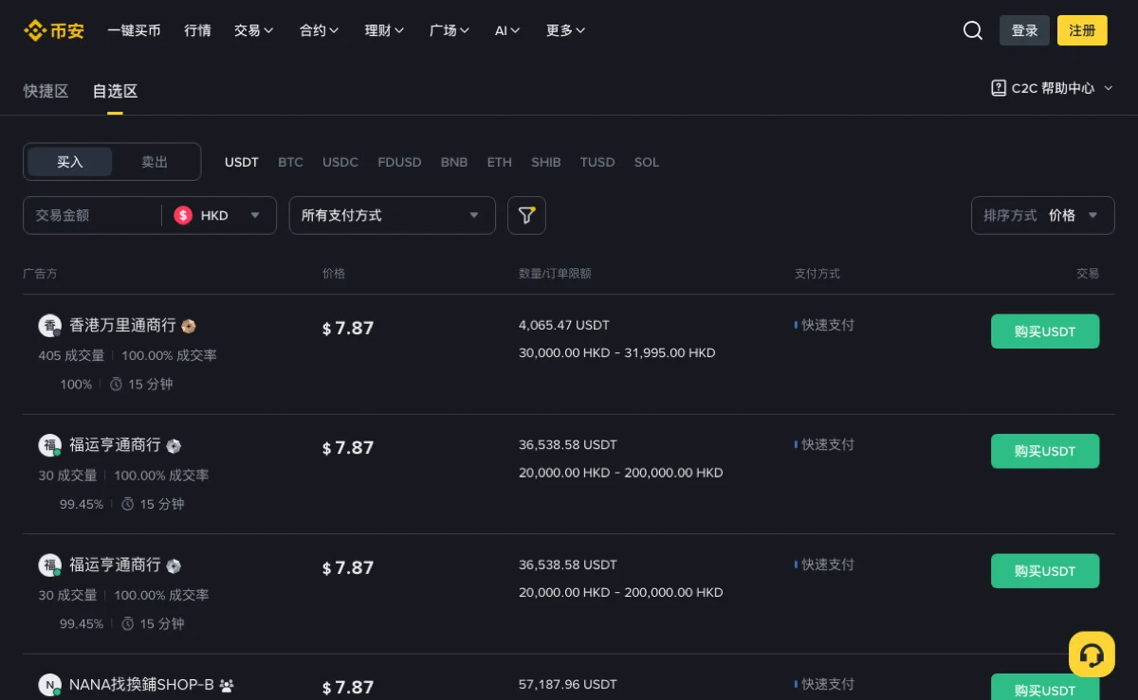1138x700 pixels.
Task: Click the 交易金额 amount input field
Action: pos(92,215)
